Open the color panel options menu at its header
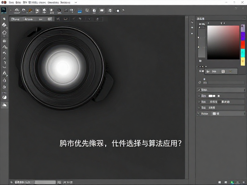 [x=244, y=19]
